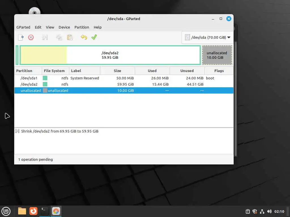Click the Unused column header
The image size is (290, 217).
coord(187,71)
